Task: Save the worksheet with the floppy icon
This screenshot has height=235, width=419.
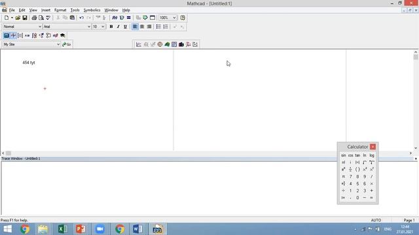Action: (25, 18)
